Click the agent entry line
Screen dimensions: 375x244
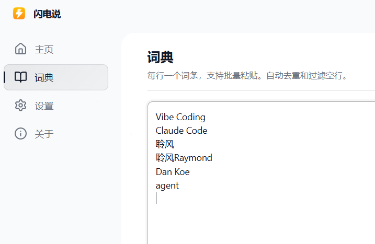coord(167,185)
